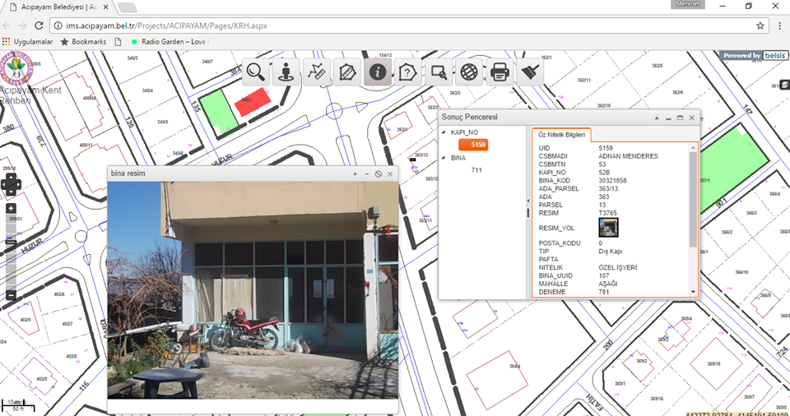Image resolution: width=790 pixels, height=416 pixels.
Task: Switch to Öz Nitelik Bilgileri tab
Action: pyautogui.click(x=561, y=135)
